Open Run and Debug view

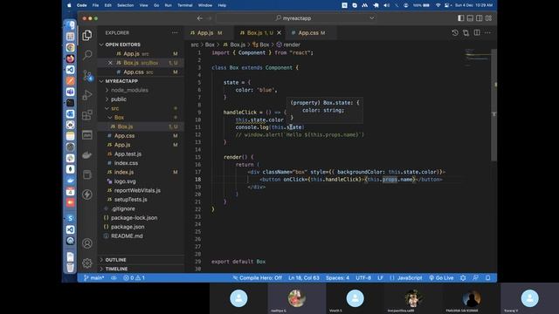pyautogui.click(x=87, y=95)
